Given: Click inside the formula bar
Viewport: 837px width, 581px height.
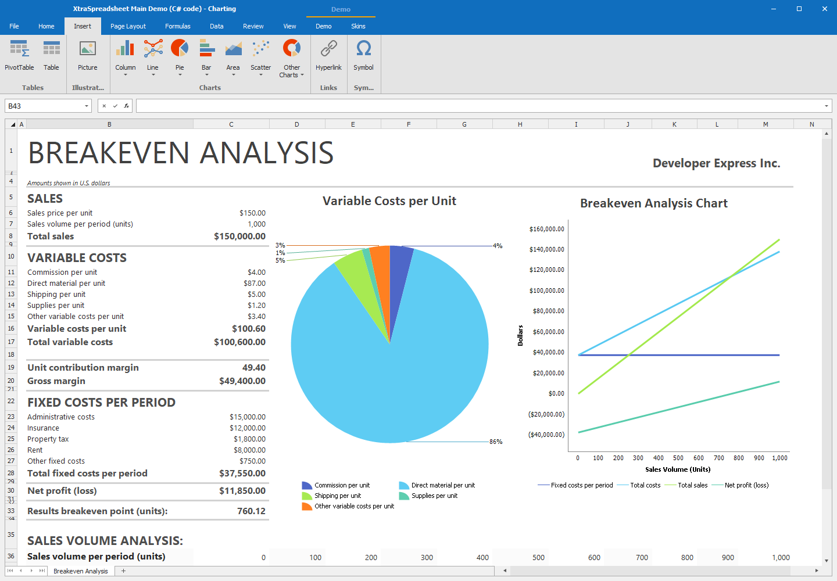Looking at the screenshot, I should 407,106.
